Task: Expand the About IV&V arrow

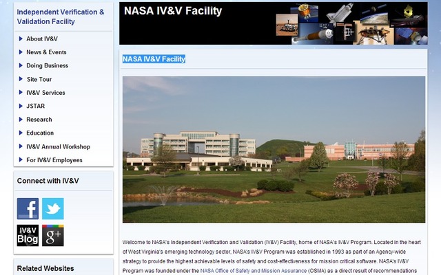Action: point(21,38)
